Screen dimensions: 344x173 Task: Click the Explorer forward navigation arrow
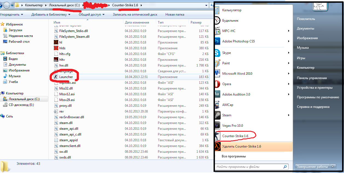coord(7,5)
